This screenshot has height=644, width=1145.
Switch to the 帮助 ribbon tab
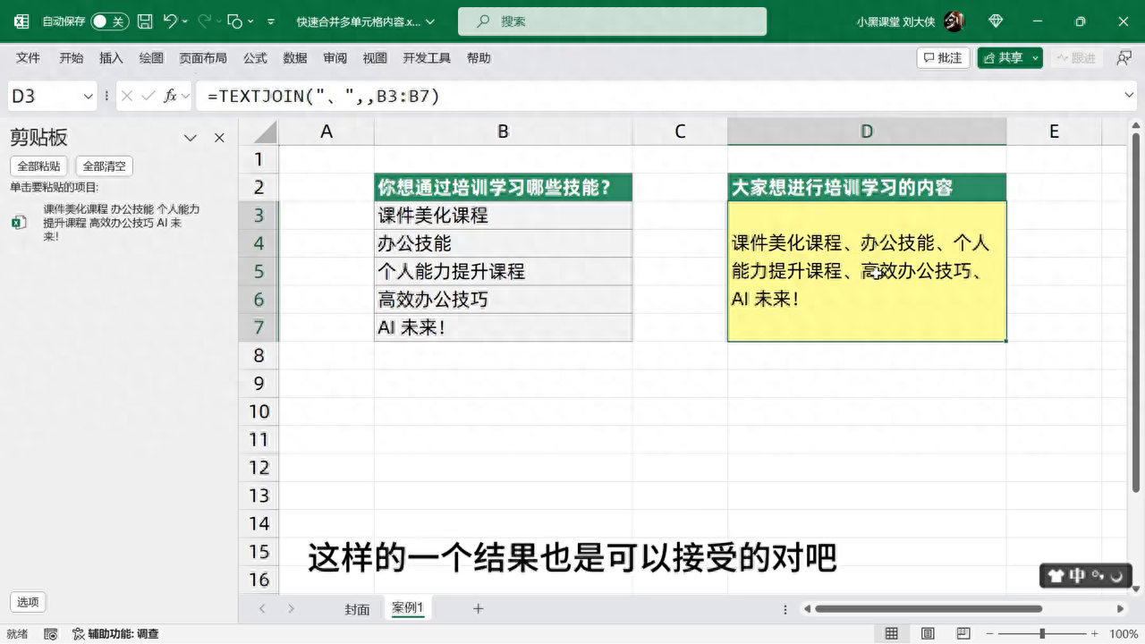point(479,58)
